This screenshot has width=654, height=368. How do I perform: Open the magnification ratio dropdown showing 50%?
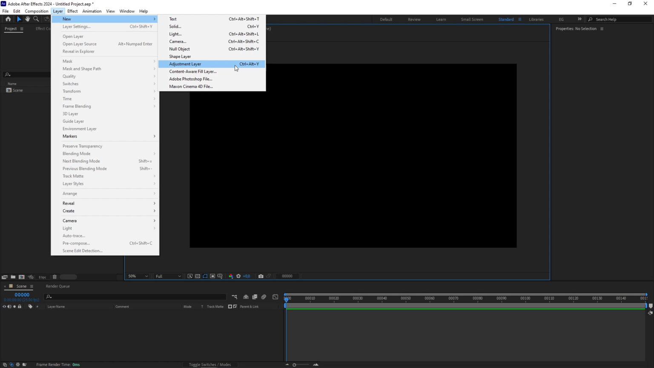pyautogui.click(x=137, y=276)
